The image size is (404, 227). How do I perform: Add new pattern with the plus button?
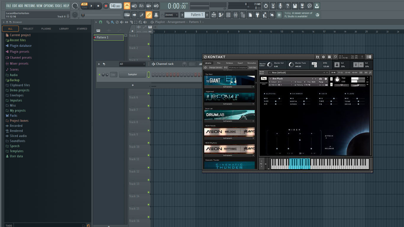coord(207,15)
